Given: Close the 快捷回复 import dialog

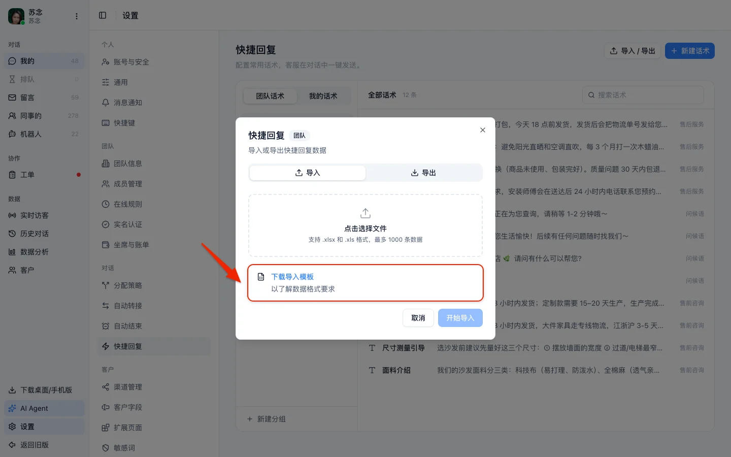Looking at the screenshot, I should click(482, 130).
